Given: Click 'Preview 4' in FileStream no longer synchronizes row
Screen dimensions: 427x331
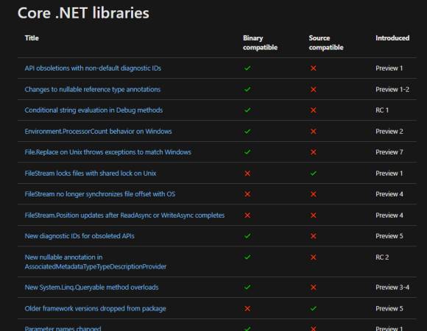Looking at the screenshot, I should tap(389, 194).
